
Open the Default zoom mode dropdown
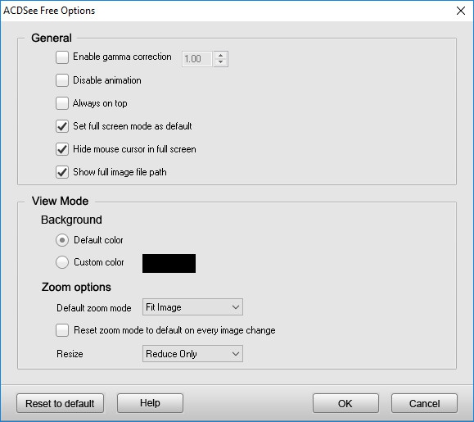tap(192, 307)
